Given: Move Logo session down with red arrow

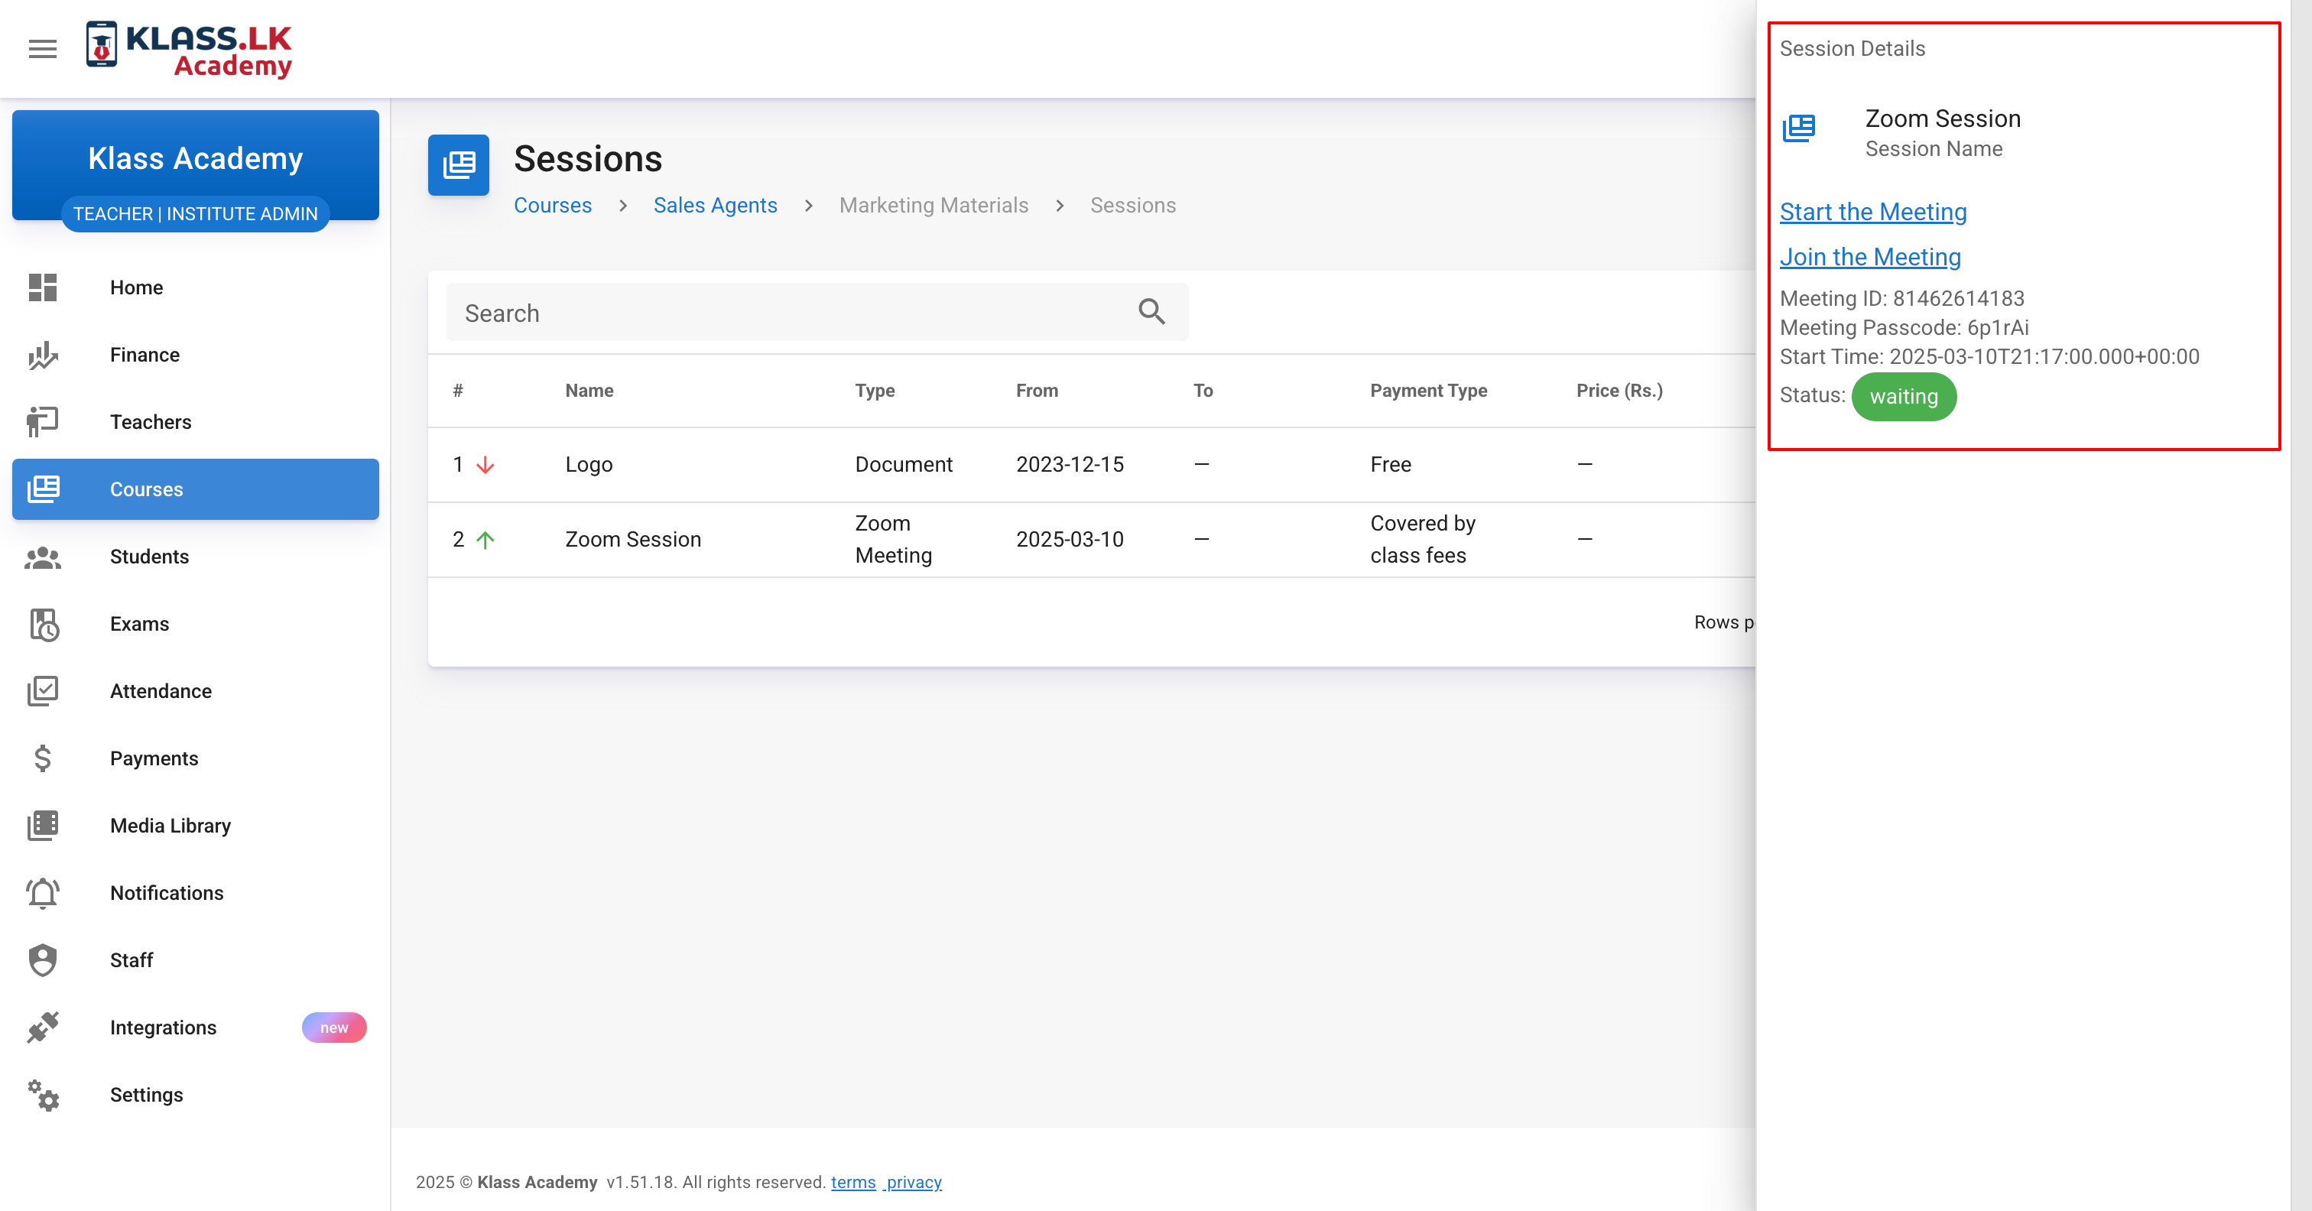Looking at the screenshot, I should 485,465.
